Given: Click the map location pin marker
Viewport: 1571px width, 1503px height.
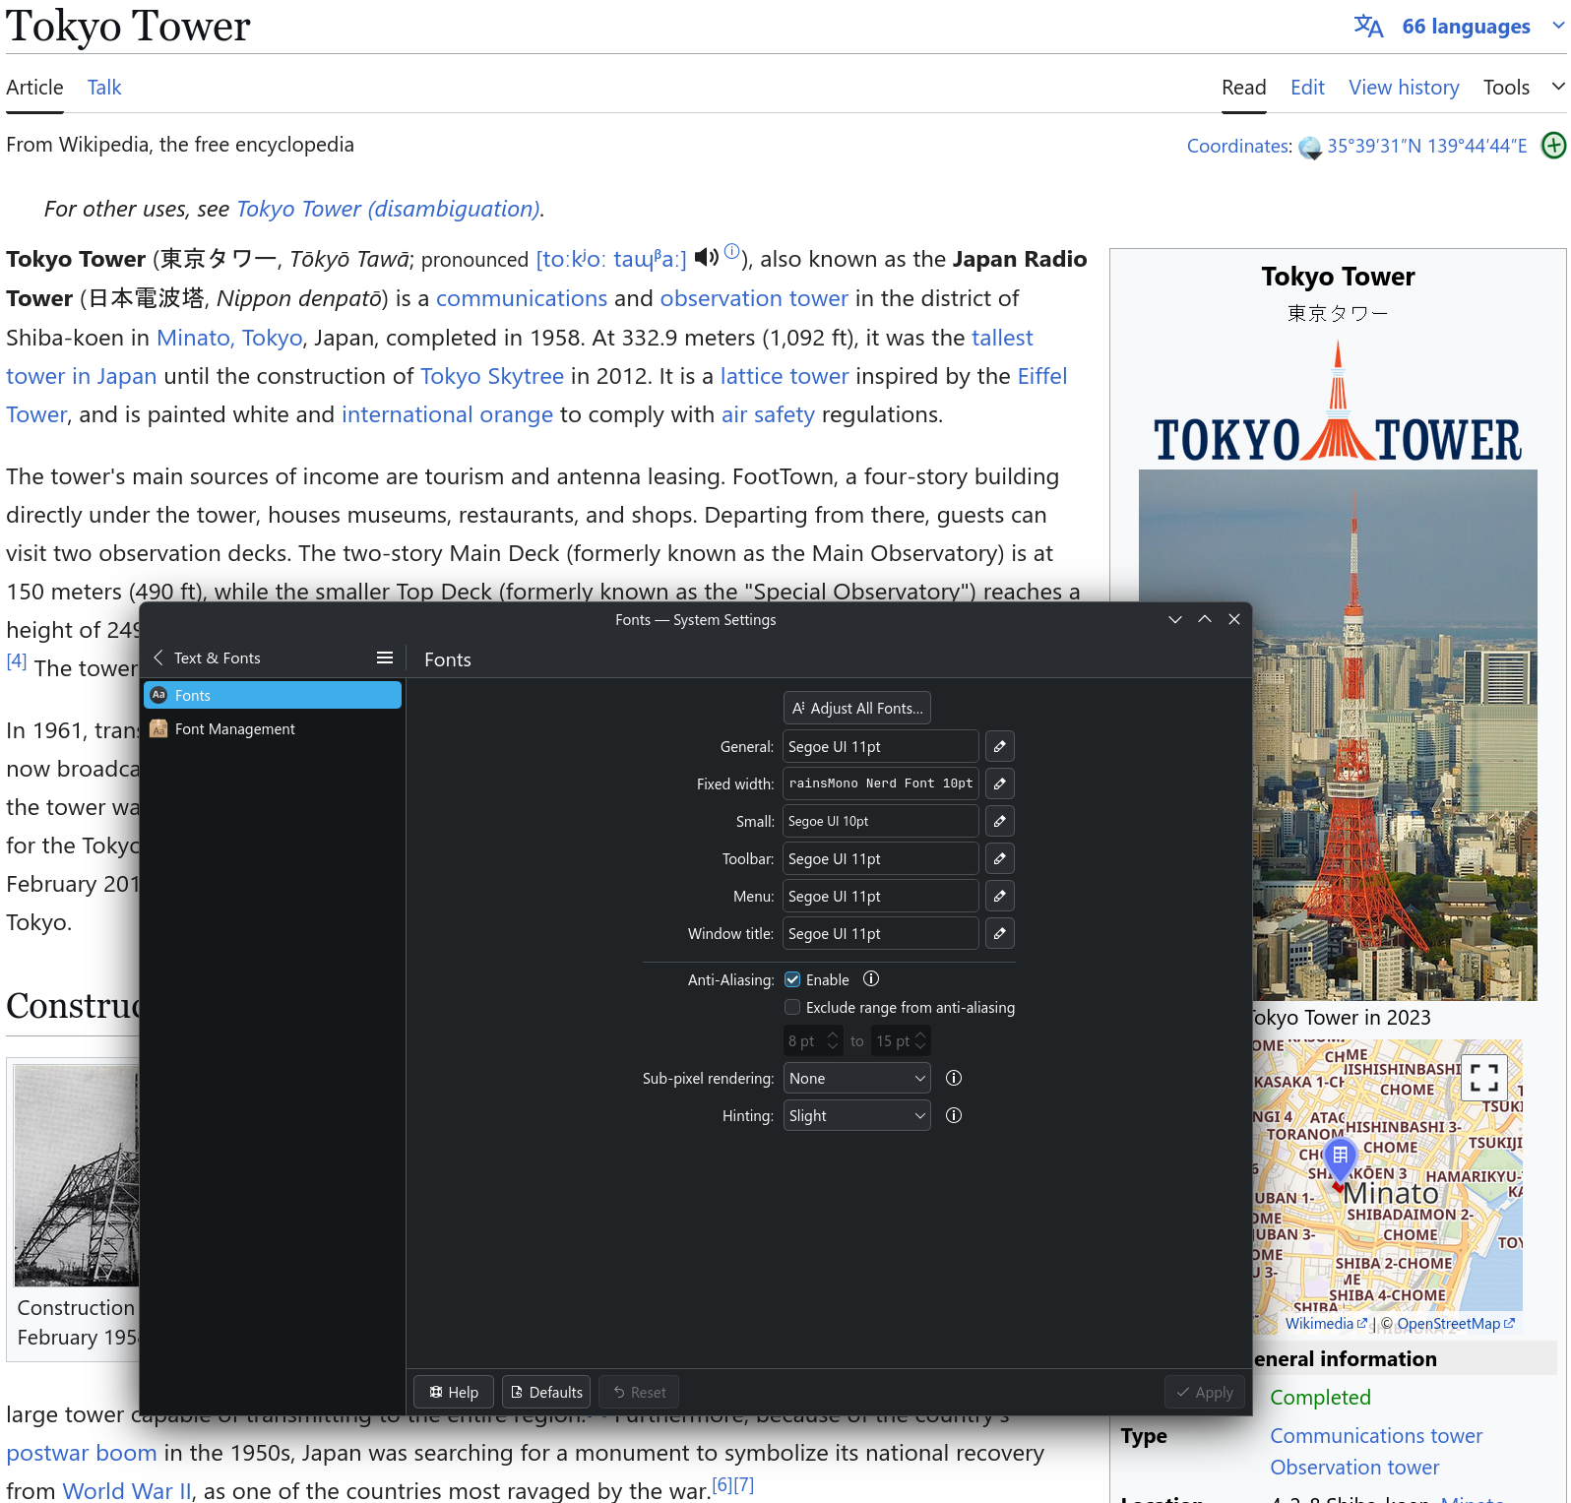Looking at the screenshot, I should pyautogui.click(x=1340, y=1162).
